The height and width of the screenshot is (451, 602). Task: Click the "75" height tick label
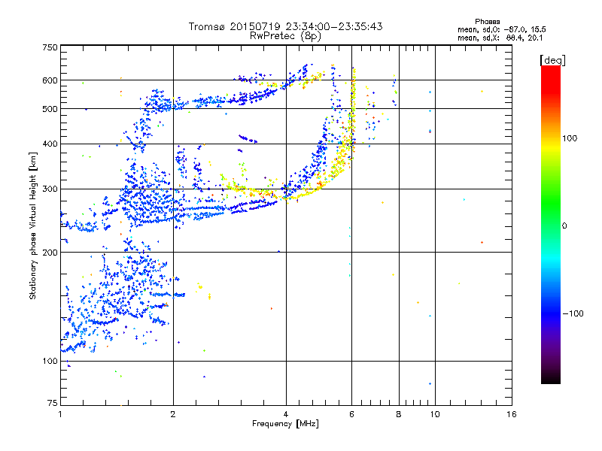click(x=53, y=403)
